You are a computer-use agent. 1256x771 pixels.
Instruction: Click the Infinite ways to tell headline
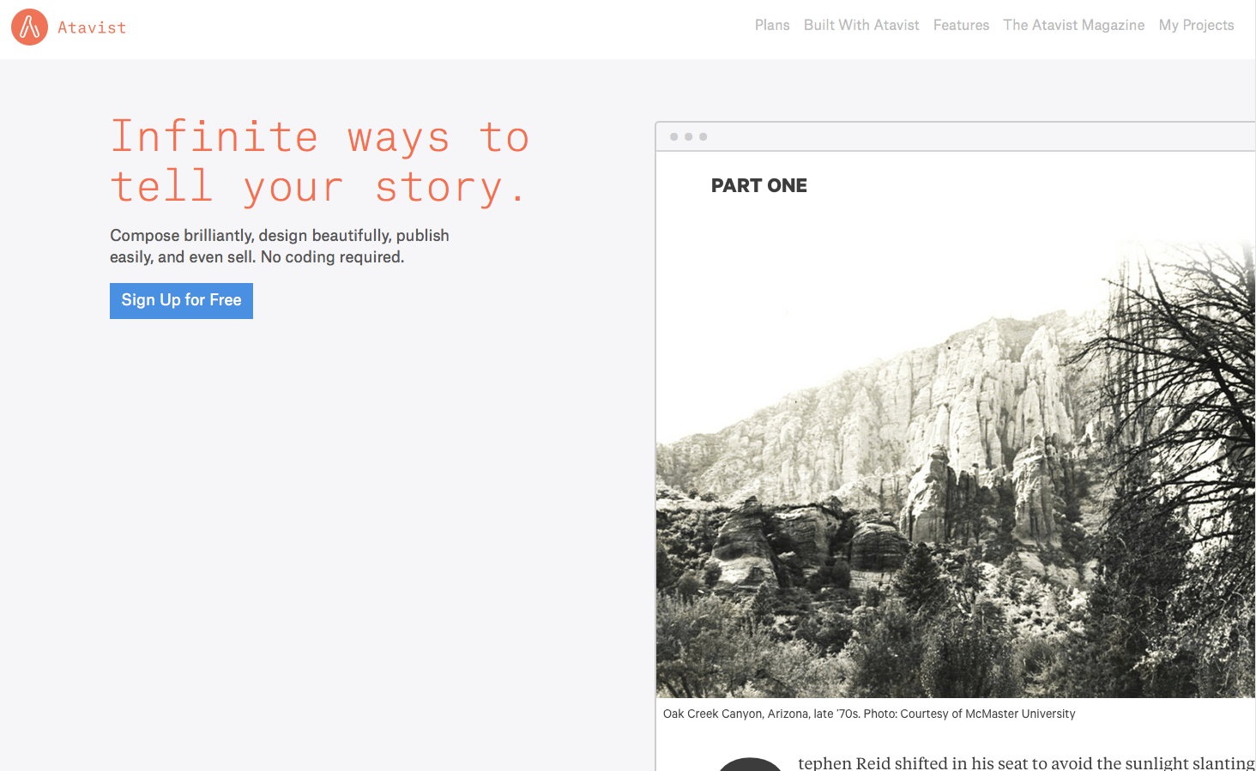320,162
